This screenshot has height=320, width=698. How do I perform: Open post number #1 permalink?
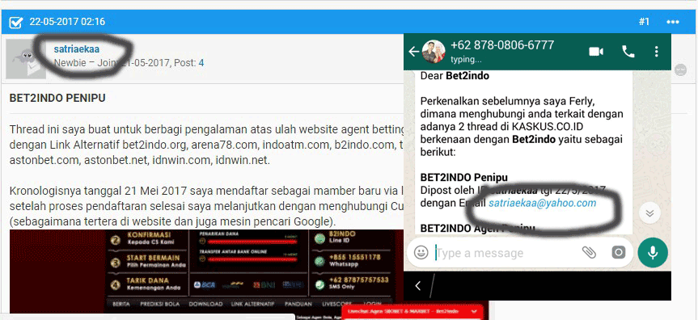(644, 22)
